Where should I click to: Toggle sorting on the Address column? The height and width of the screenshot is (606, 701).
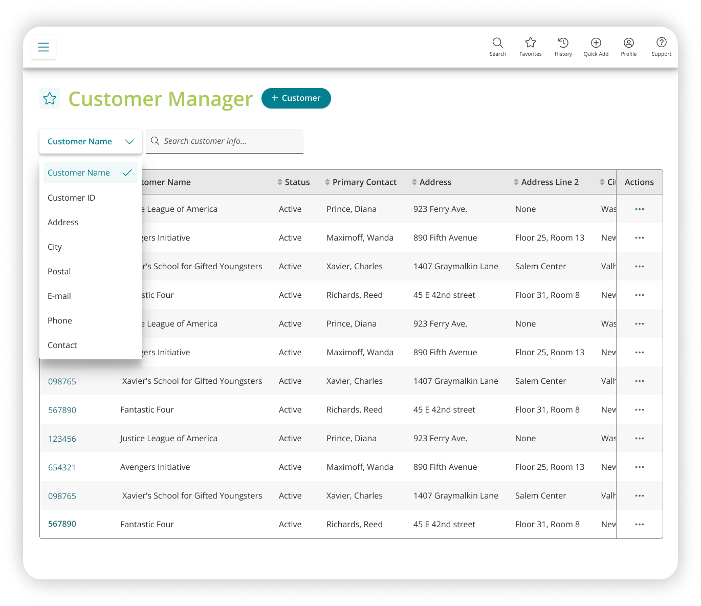[x=414, y=182]
